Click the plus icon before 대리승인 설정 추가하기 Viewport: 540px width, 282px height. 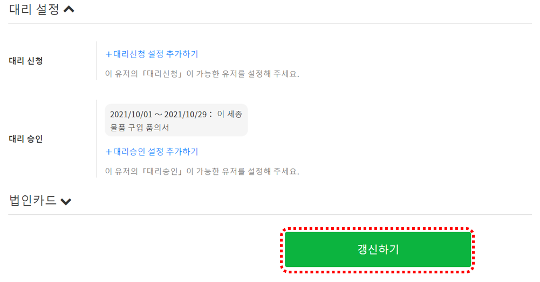click(108, 152)
